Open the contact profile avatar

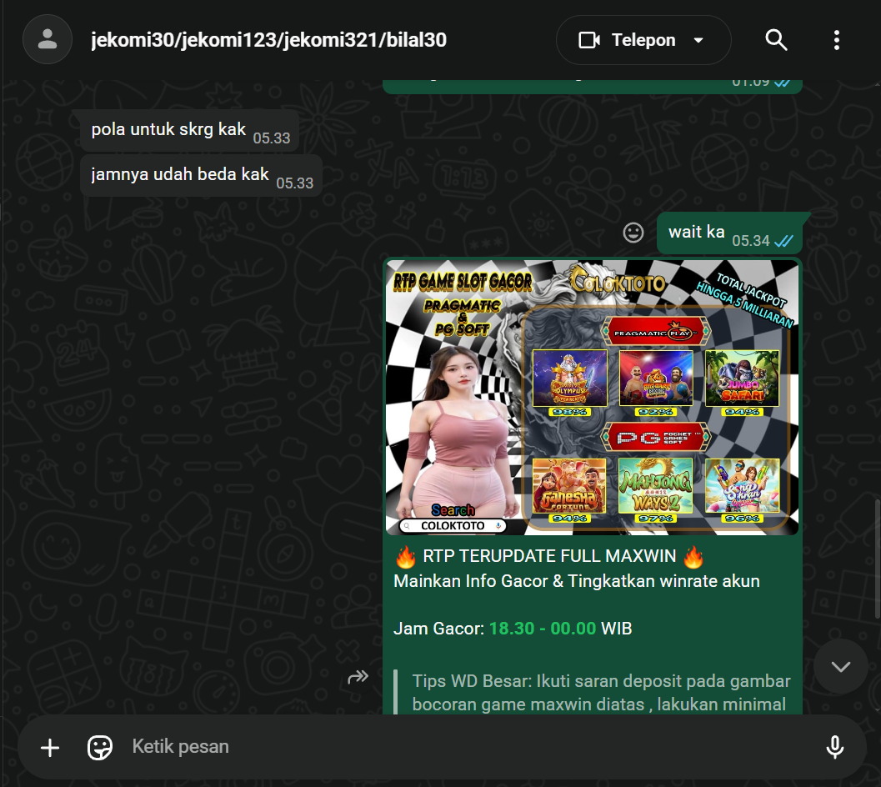click(x=48, y=39)
